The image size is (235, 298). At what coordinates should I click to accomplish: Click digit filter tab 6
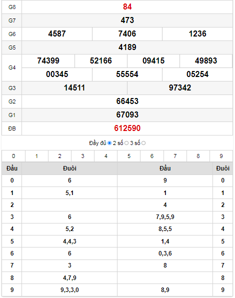click(152, 156)
